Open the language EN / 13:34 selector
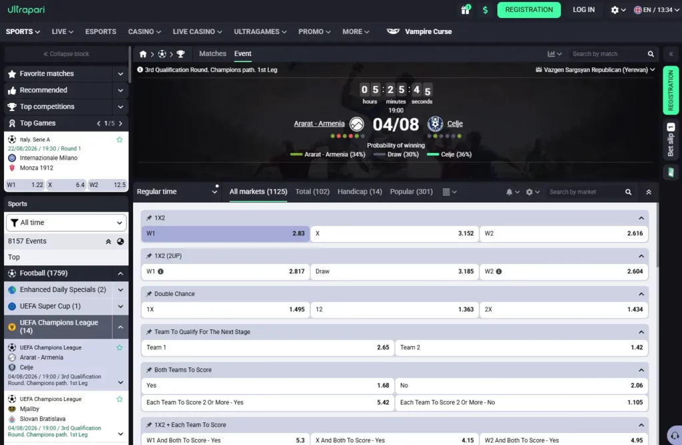 click(656, 9)
